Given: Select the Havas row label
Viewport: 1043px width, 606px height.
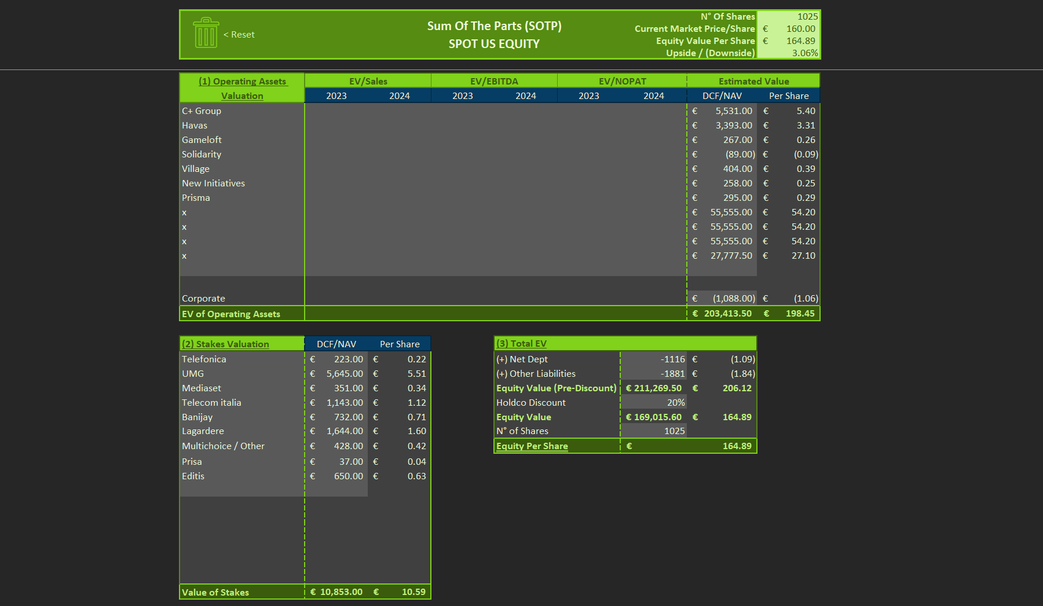Looking at the screenshot, I should coord(195,125).
